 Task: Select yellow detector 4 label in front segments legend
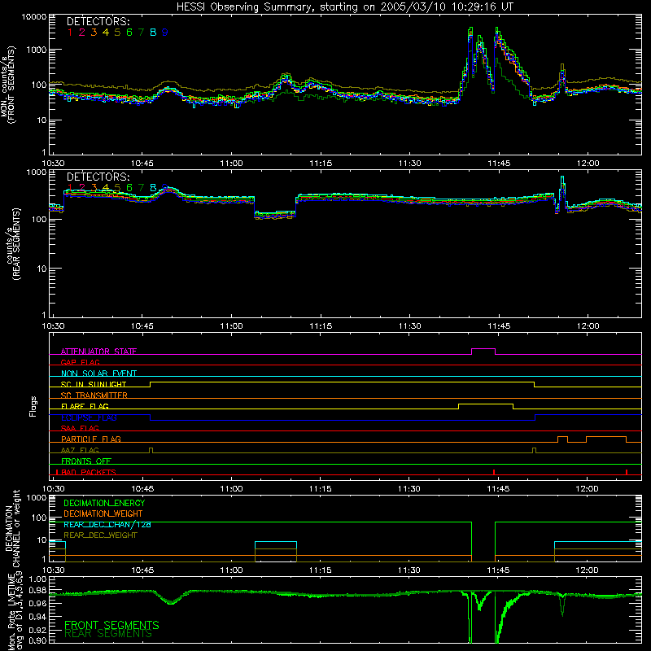coord(106,33)
